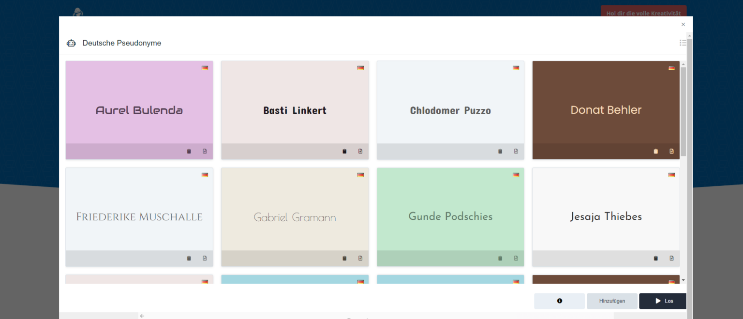Click the German flag on Chlodomer Puzzo's card
This screenshot has width=743, height=319.
pos(516,68)
